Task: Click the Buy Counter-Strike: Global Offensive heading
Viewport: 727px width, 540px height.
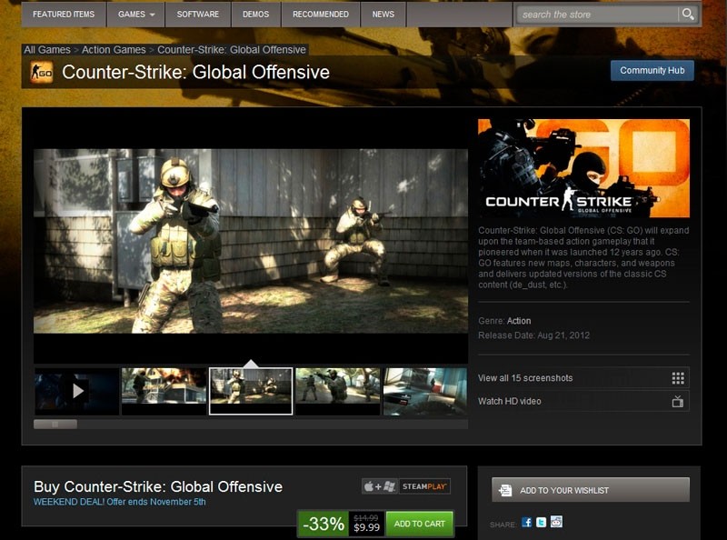Action: (158, 486)
